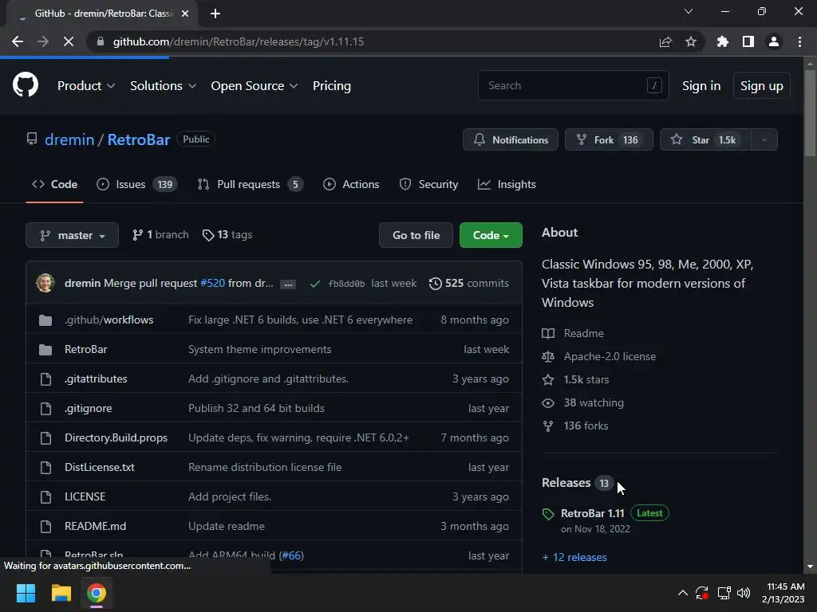Screen dimensions: 817x612
Task: Fork the repository with the Fork button
Action: click(x=609, y=139)
